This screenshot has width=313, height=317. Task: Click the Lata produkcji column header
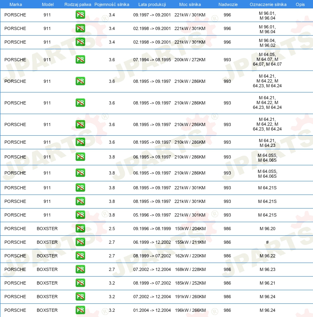(x=152, y=4)
